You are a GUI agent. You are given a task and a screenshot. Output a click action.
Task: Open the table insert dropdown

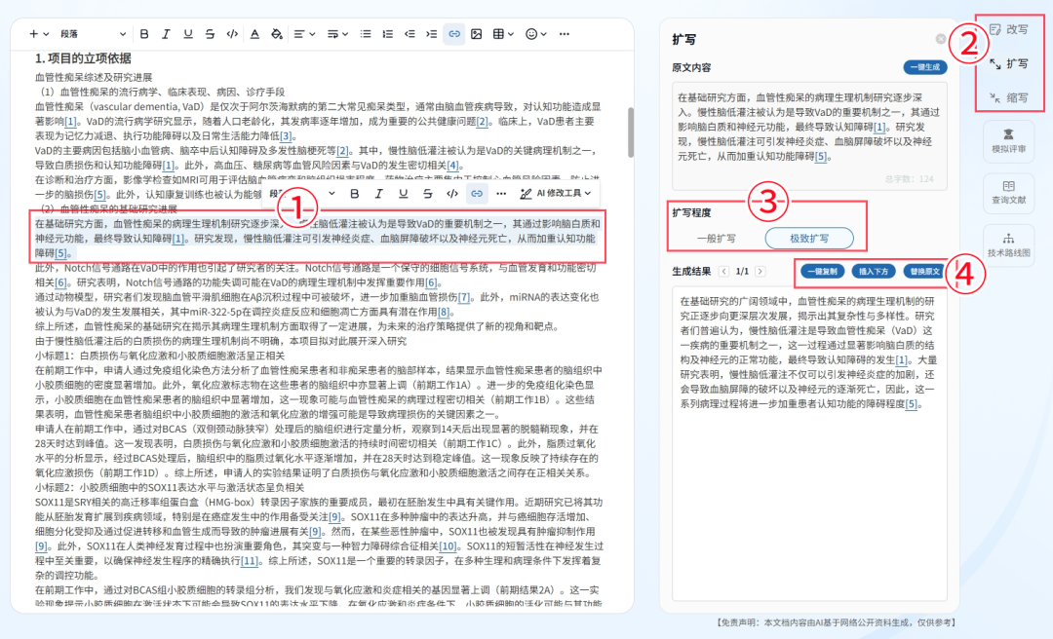pos(503,34)
